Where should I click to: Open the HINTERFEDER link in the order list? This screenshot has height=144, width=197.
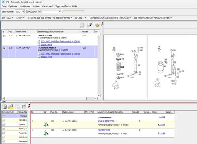[x=104, y=130]
